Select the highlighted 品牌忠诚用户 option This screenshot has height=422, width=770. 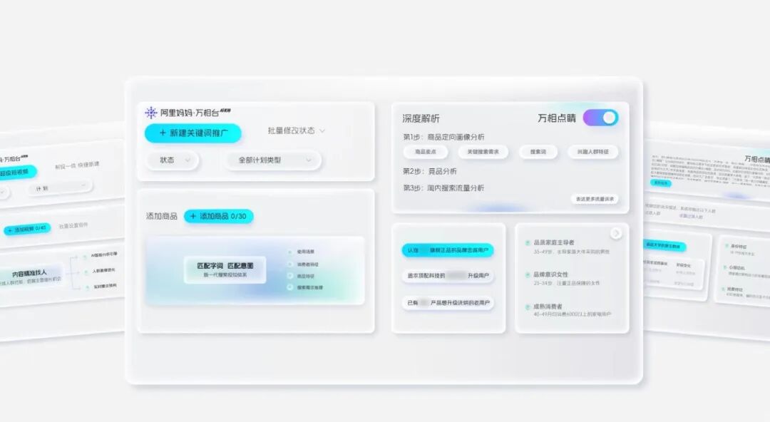pyautogui.click(x=447, y=250)
